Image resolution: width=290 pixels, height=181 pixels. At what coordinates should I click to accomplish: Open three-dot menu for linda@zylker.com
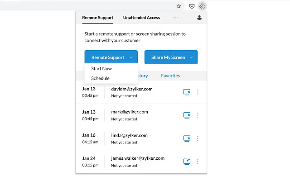coord(198,138)
